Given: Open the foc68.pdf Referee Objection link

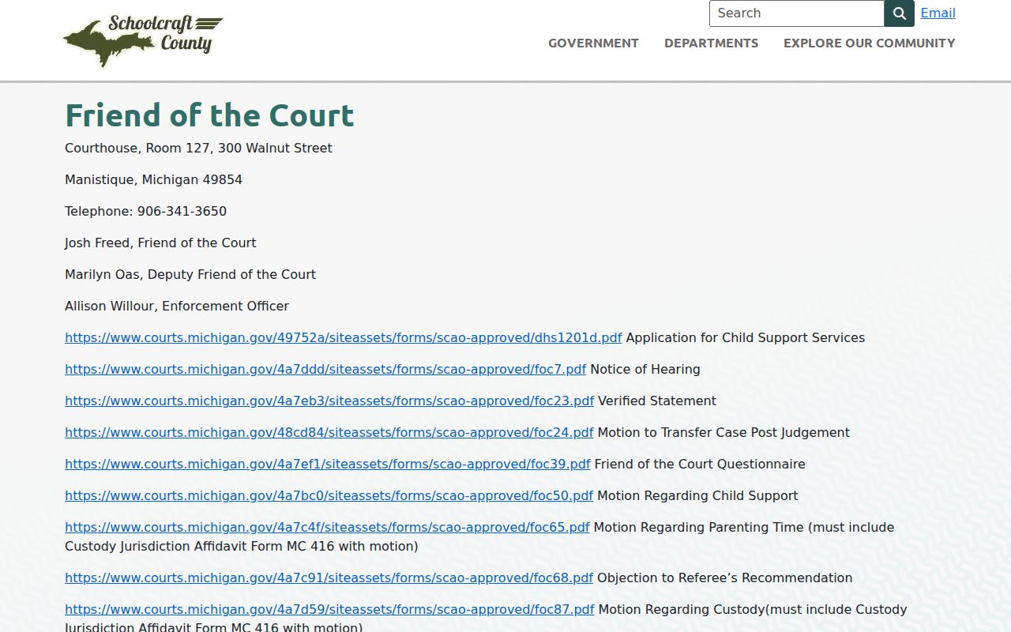Looking at the screenshot, I should (x=329, y=577).
